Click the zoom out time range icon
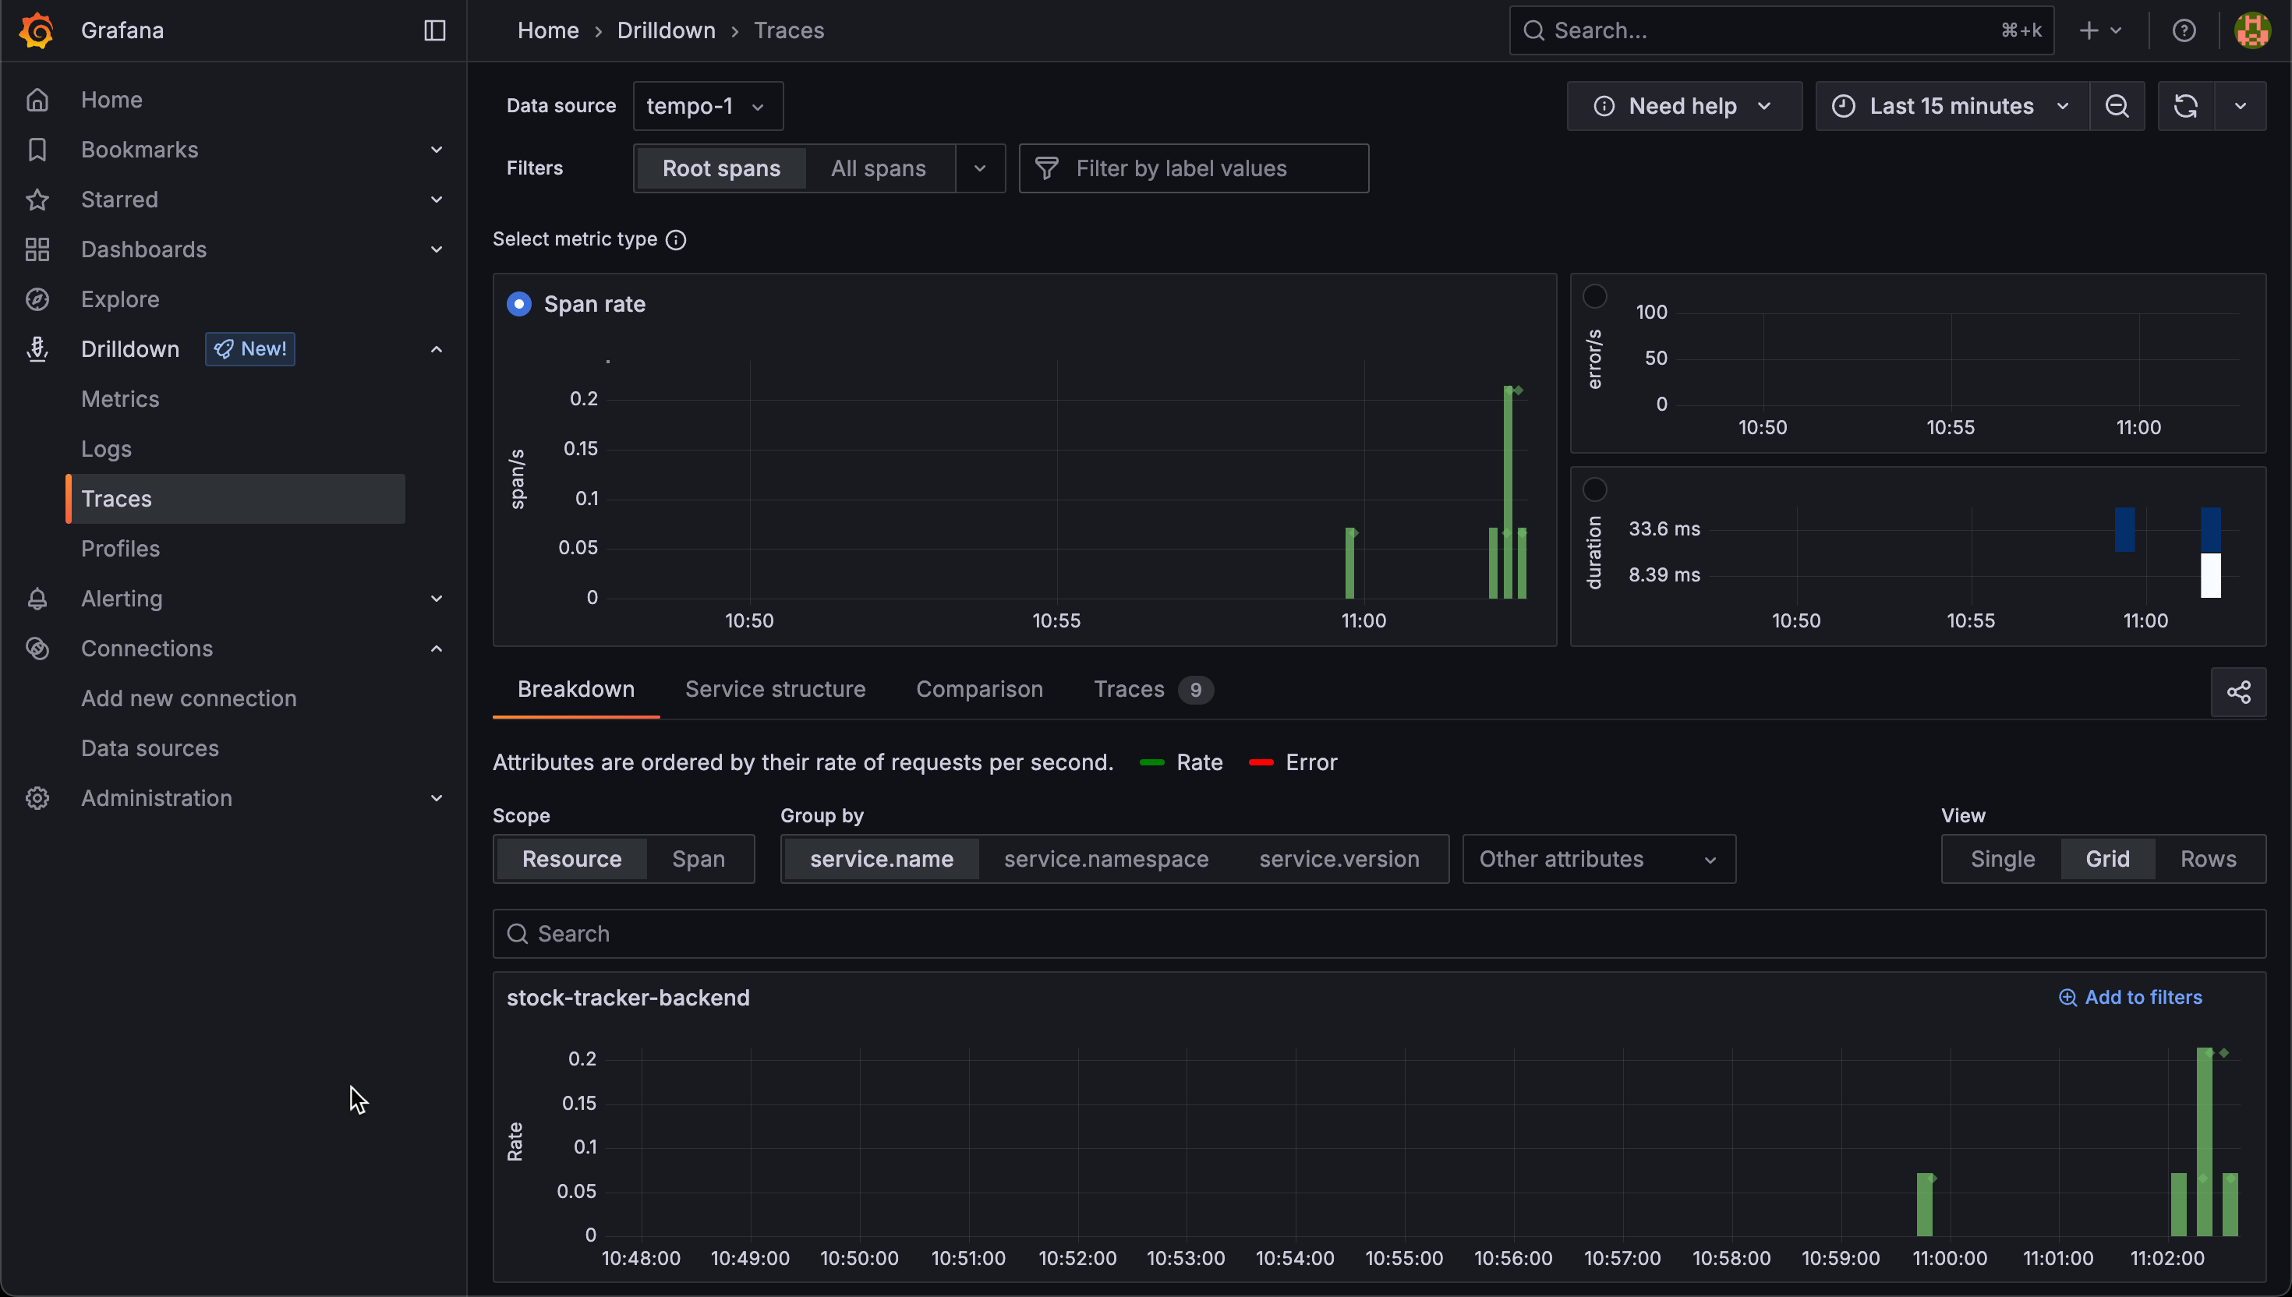2292x1297 pixels. click(2117, 106)
